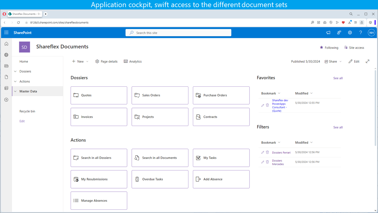
Task: Open Dossiers Mercedes filter link
Action: (278, 162)
